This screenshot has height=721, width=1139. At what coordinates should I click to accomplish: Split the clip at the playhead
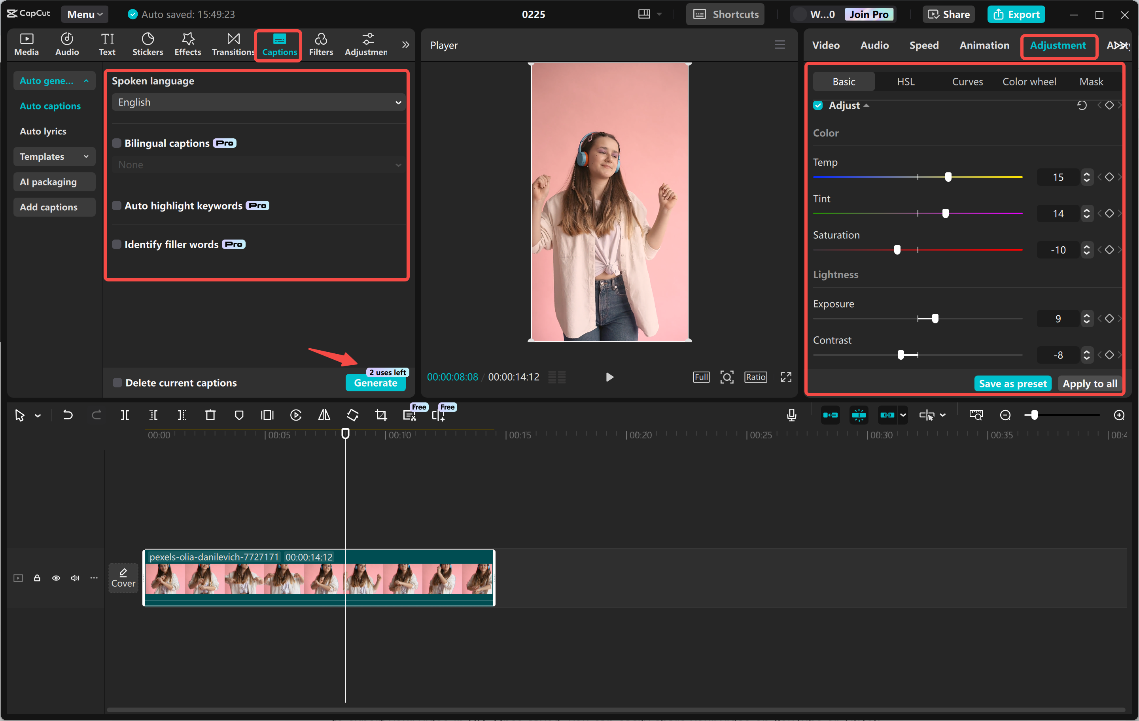tap(125, 415)
